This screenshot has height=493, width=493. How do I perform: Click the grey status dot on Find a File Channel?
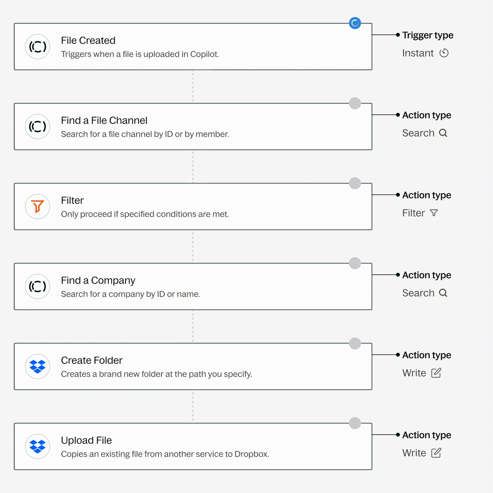(355, 103)
